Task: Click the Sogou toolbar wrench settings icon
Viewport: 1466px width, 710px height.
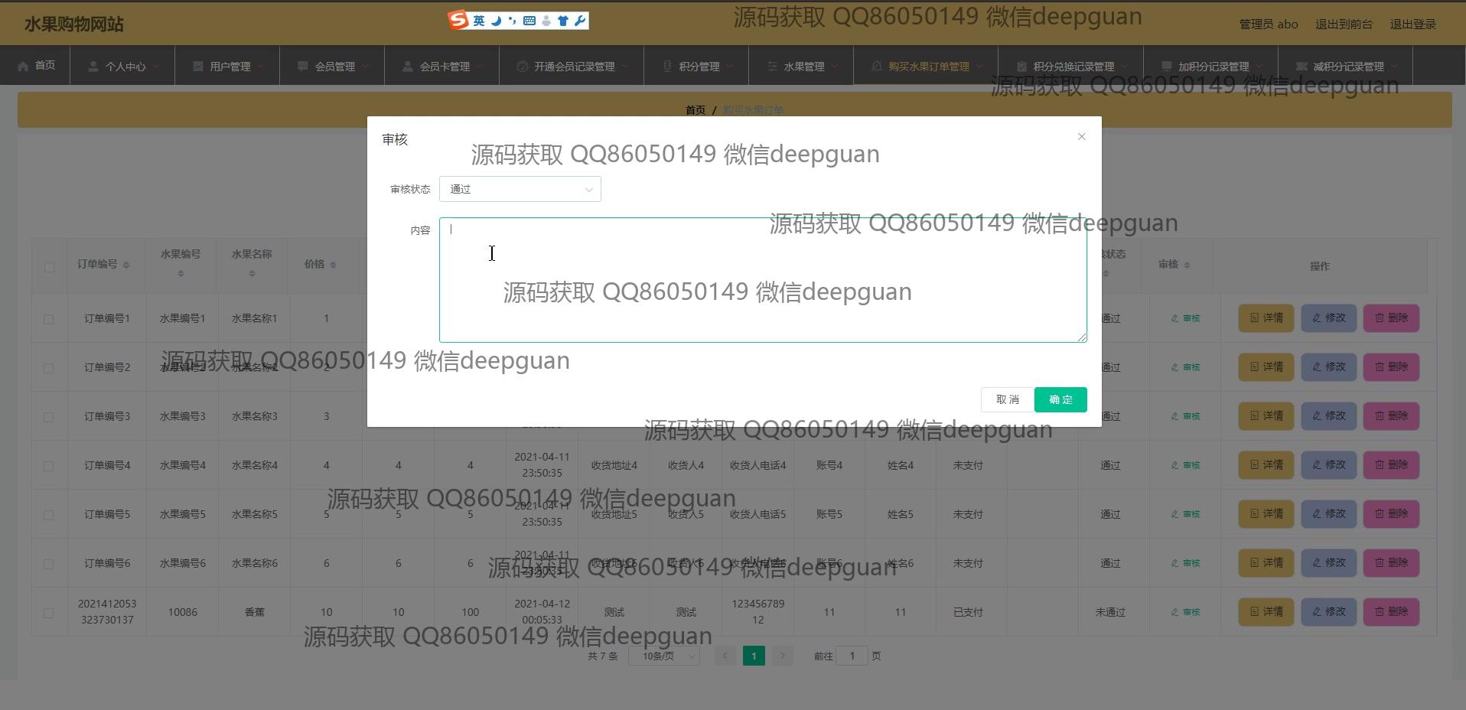Action: 580,21
